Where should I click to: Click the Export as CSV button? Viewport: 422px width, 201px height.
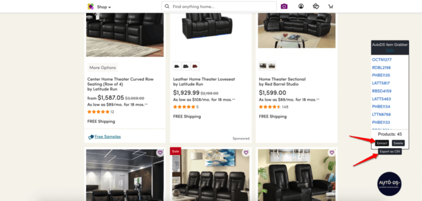[x=390, y=152]
